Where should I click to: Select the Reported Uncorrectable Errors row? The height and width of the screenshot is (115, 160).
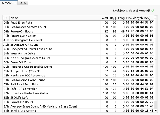[x=78, y=67]
